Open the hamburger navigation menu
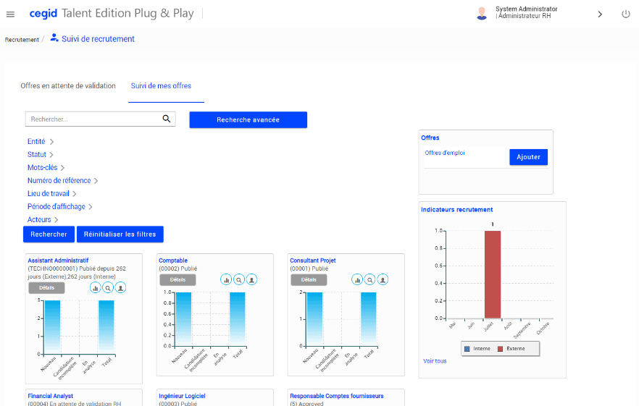Viewport: 639px width, 406px height. click(x=10, y=14)
